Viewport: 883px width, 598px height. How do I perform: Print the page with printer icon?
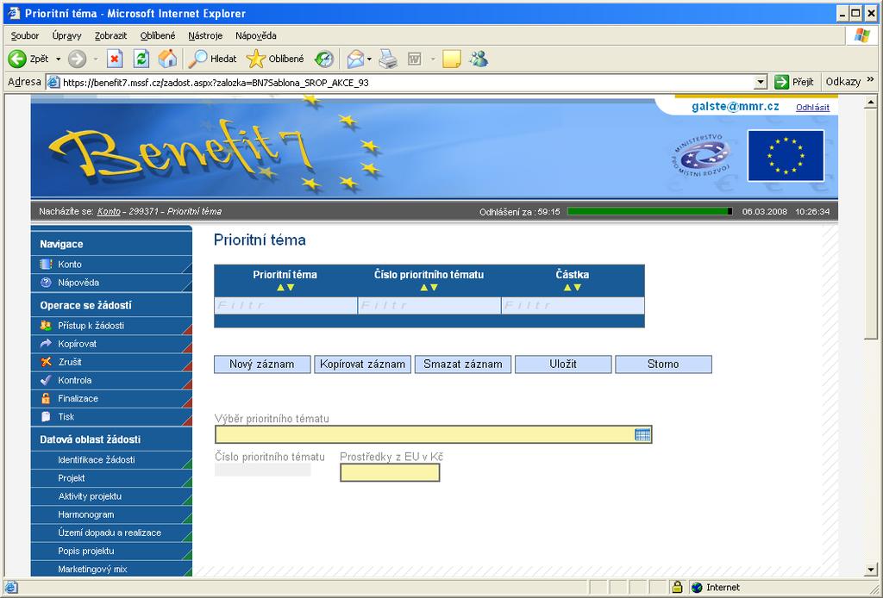pyautogui.click(x=387, y=59)
